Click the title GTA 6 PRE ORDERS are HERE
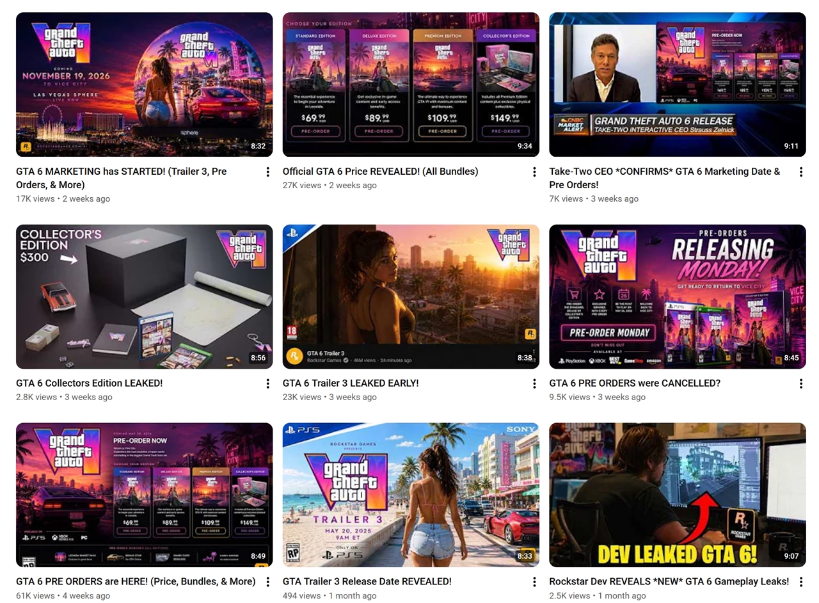The image size is (819, 603). (x=136, y=582)
